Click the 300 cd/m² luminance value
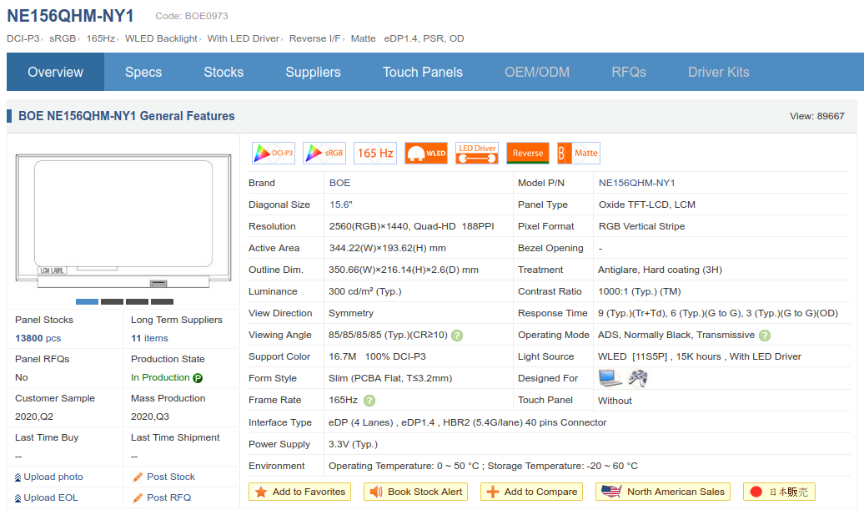The image size is (864, 515). (x=365, y=291)
